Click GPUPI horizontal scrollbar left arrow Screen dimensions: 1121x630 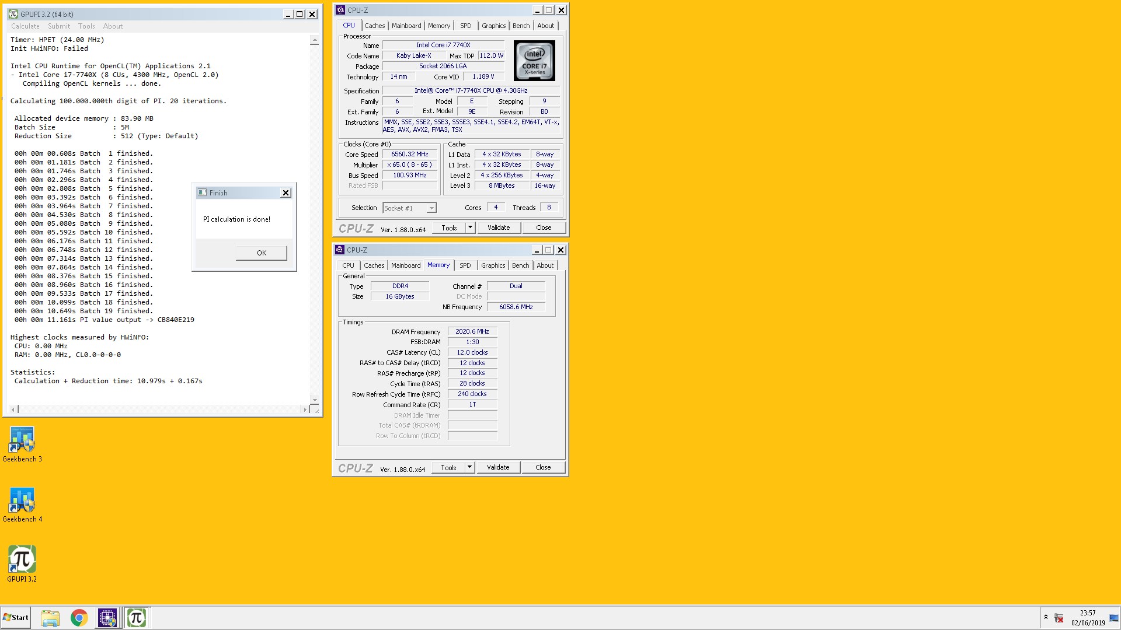click(x=14, y=409)
